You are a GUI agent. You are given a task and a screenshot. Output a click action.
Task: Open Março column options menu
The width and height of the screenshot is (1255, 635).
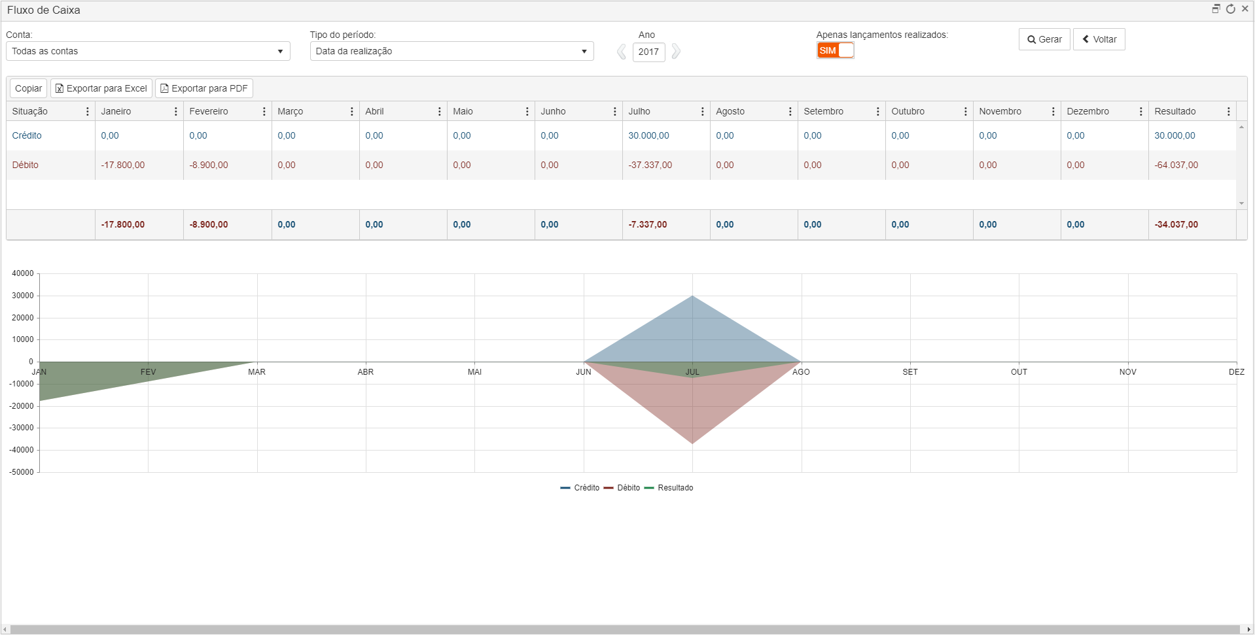pyautogui.click(x=352, y=112)
